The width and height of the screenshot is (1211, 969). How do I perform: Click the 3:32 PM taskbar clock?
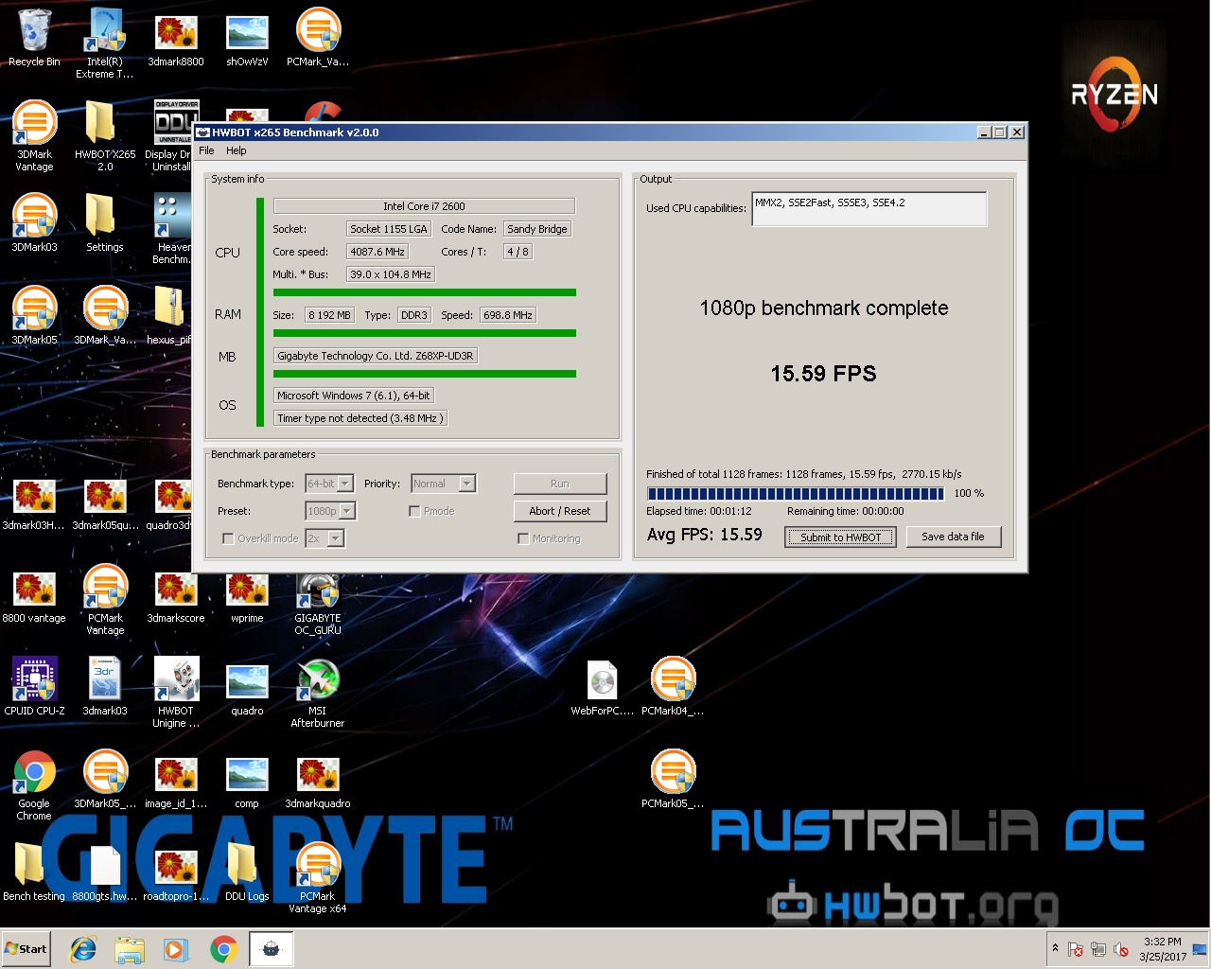click(x=1163, y=949)
